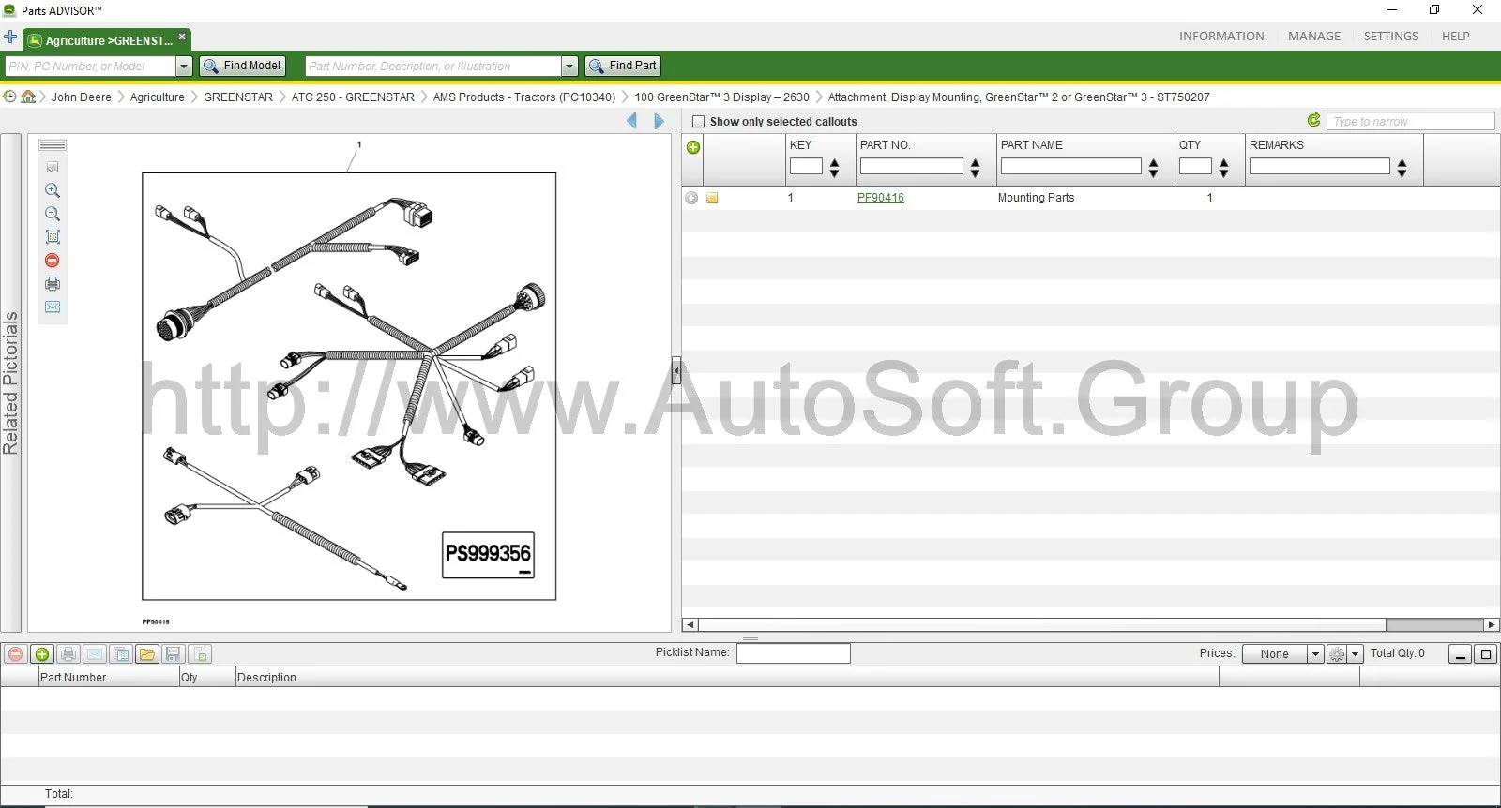Email the illustration with the envelope icon
Screen dimensions: 1501x808
click(x=53, y=307)
